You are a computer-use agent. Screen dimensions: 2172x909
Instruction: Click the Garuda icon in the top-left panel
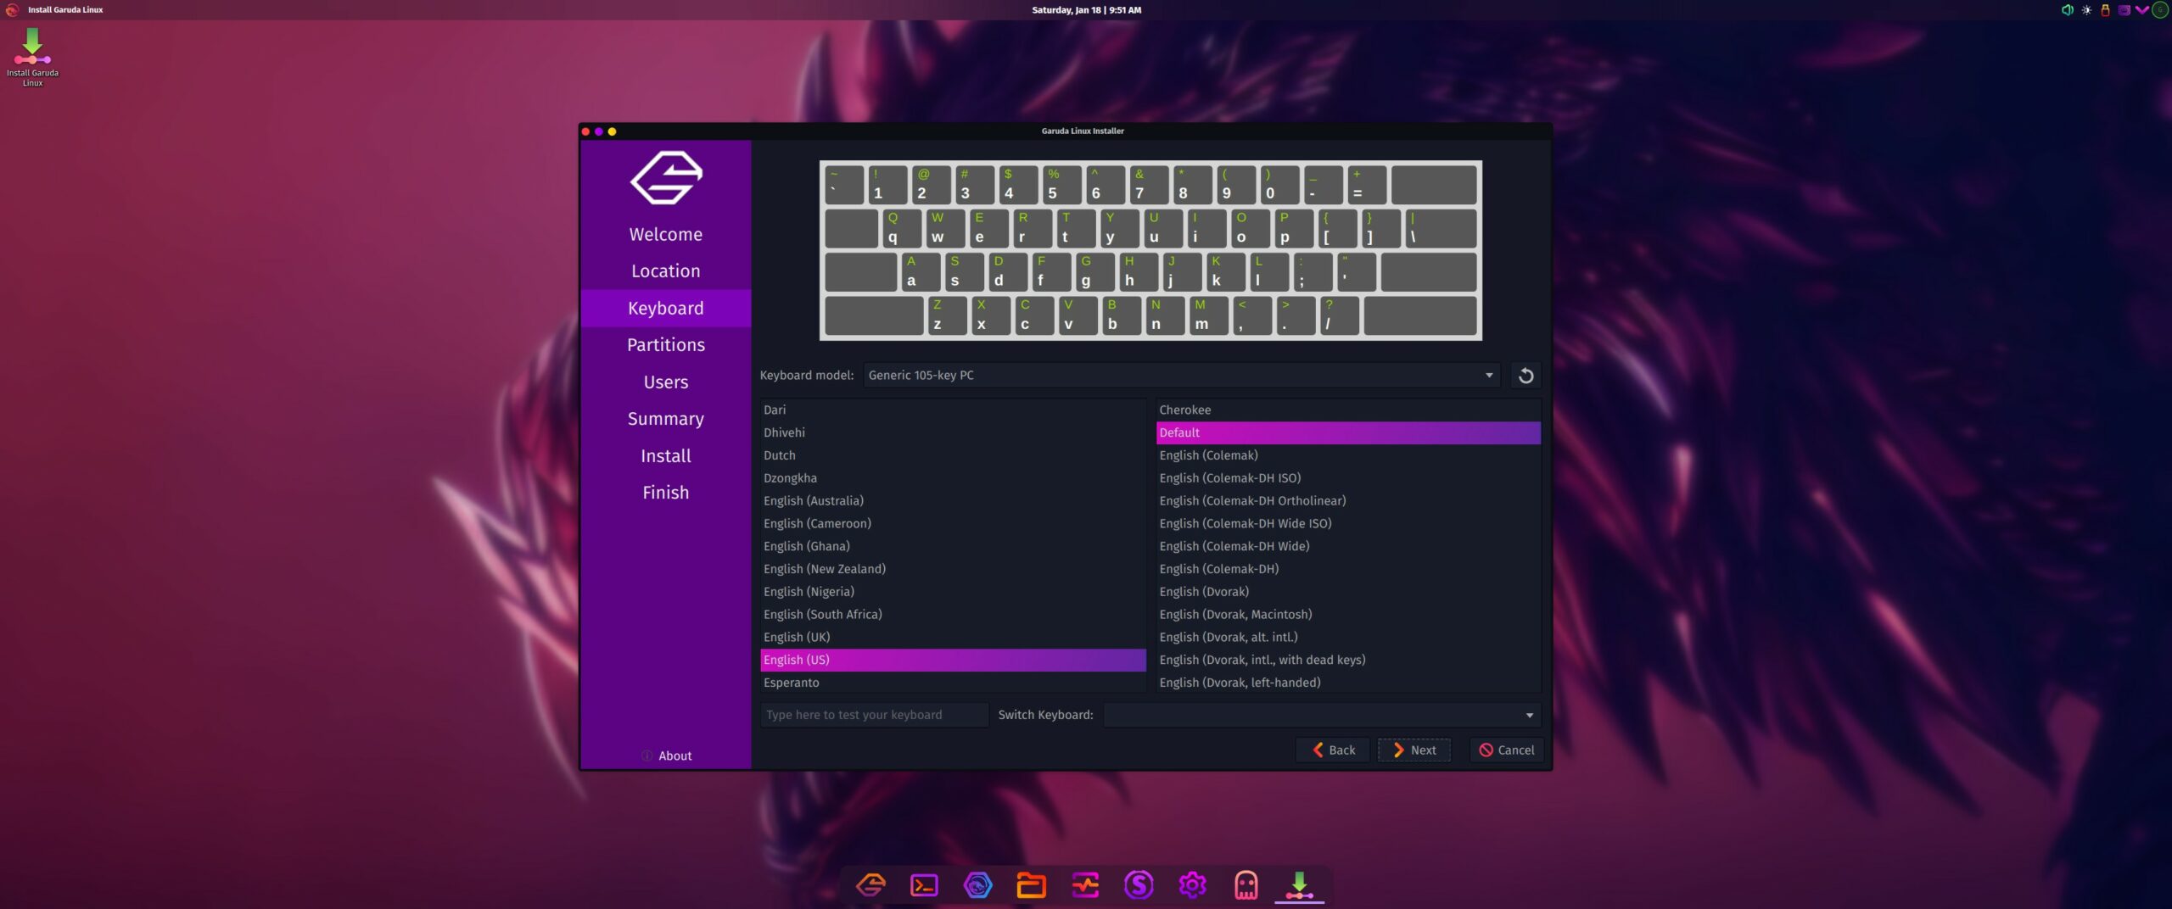point(12,10)
